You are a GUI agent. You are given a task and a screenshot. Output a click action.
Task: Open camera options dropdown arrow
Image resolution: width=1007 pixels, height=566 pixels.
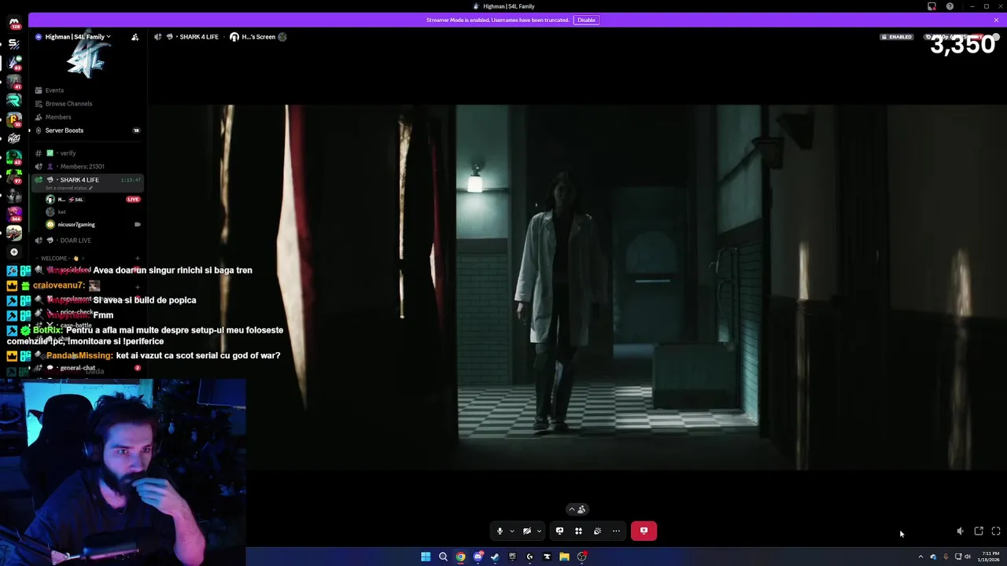[x=539, y=531]
